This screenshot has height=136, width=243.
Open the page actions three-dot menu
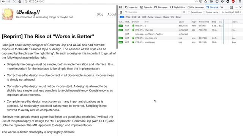[x=196, y=2]
